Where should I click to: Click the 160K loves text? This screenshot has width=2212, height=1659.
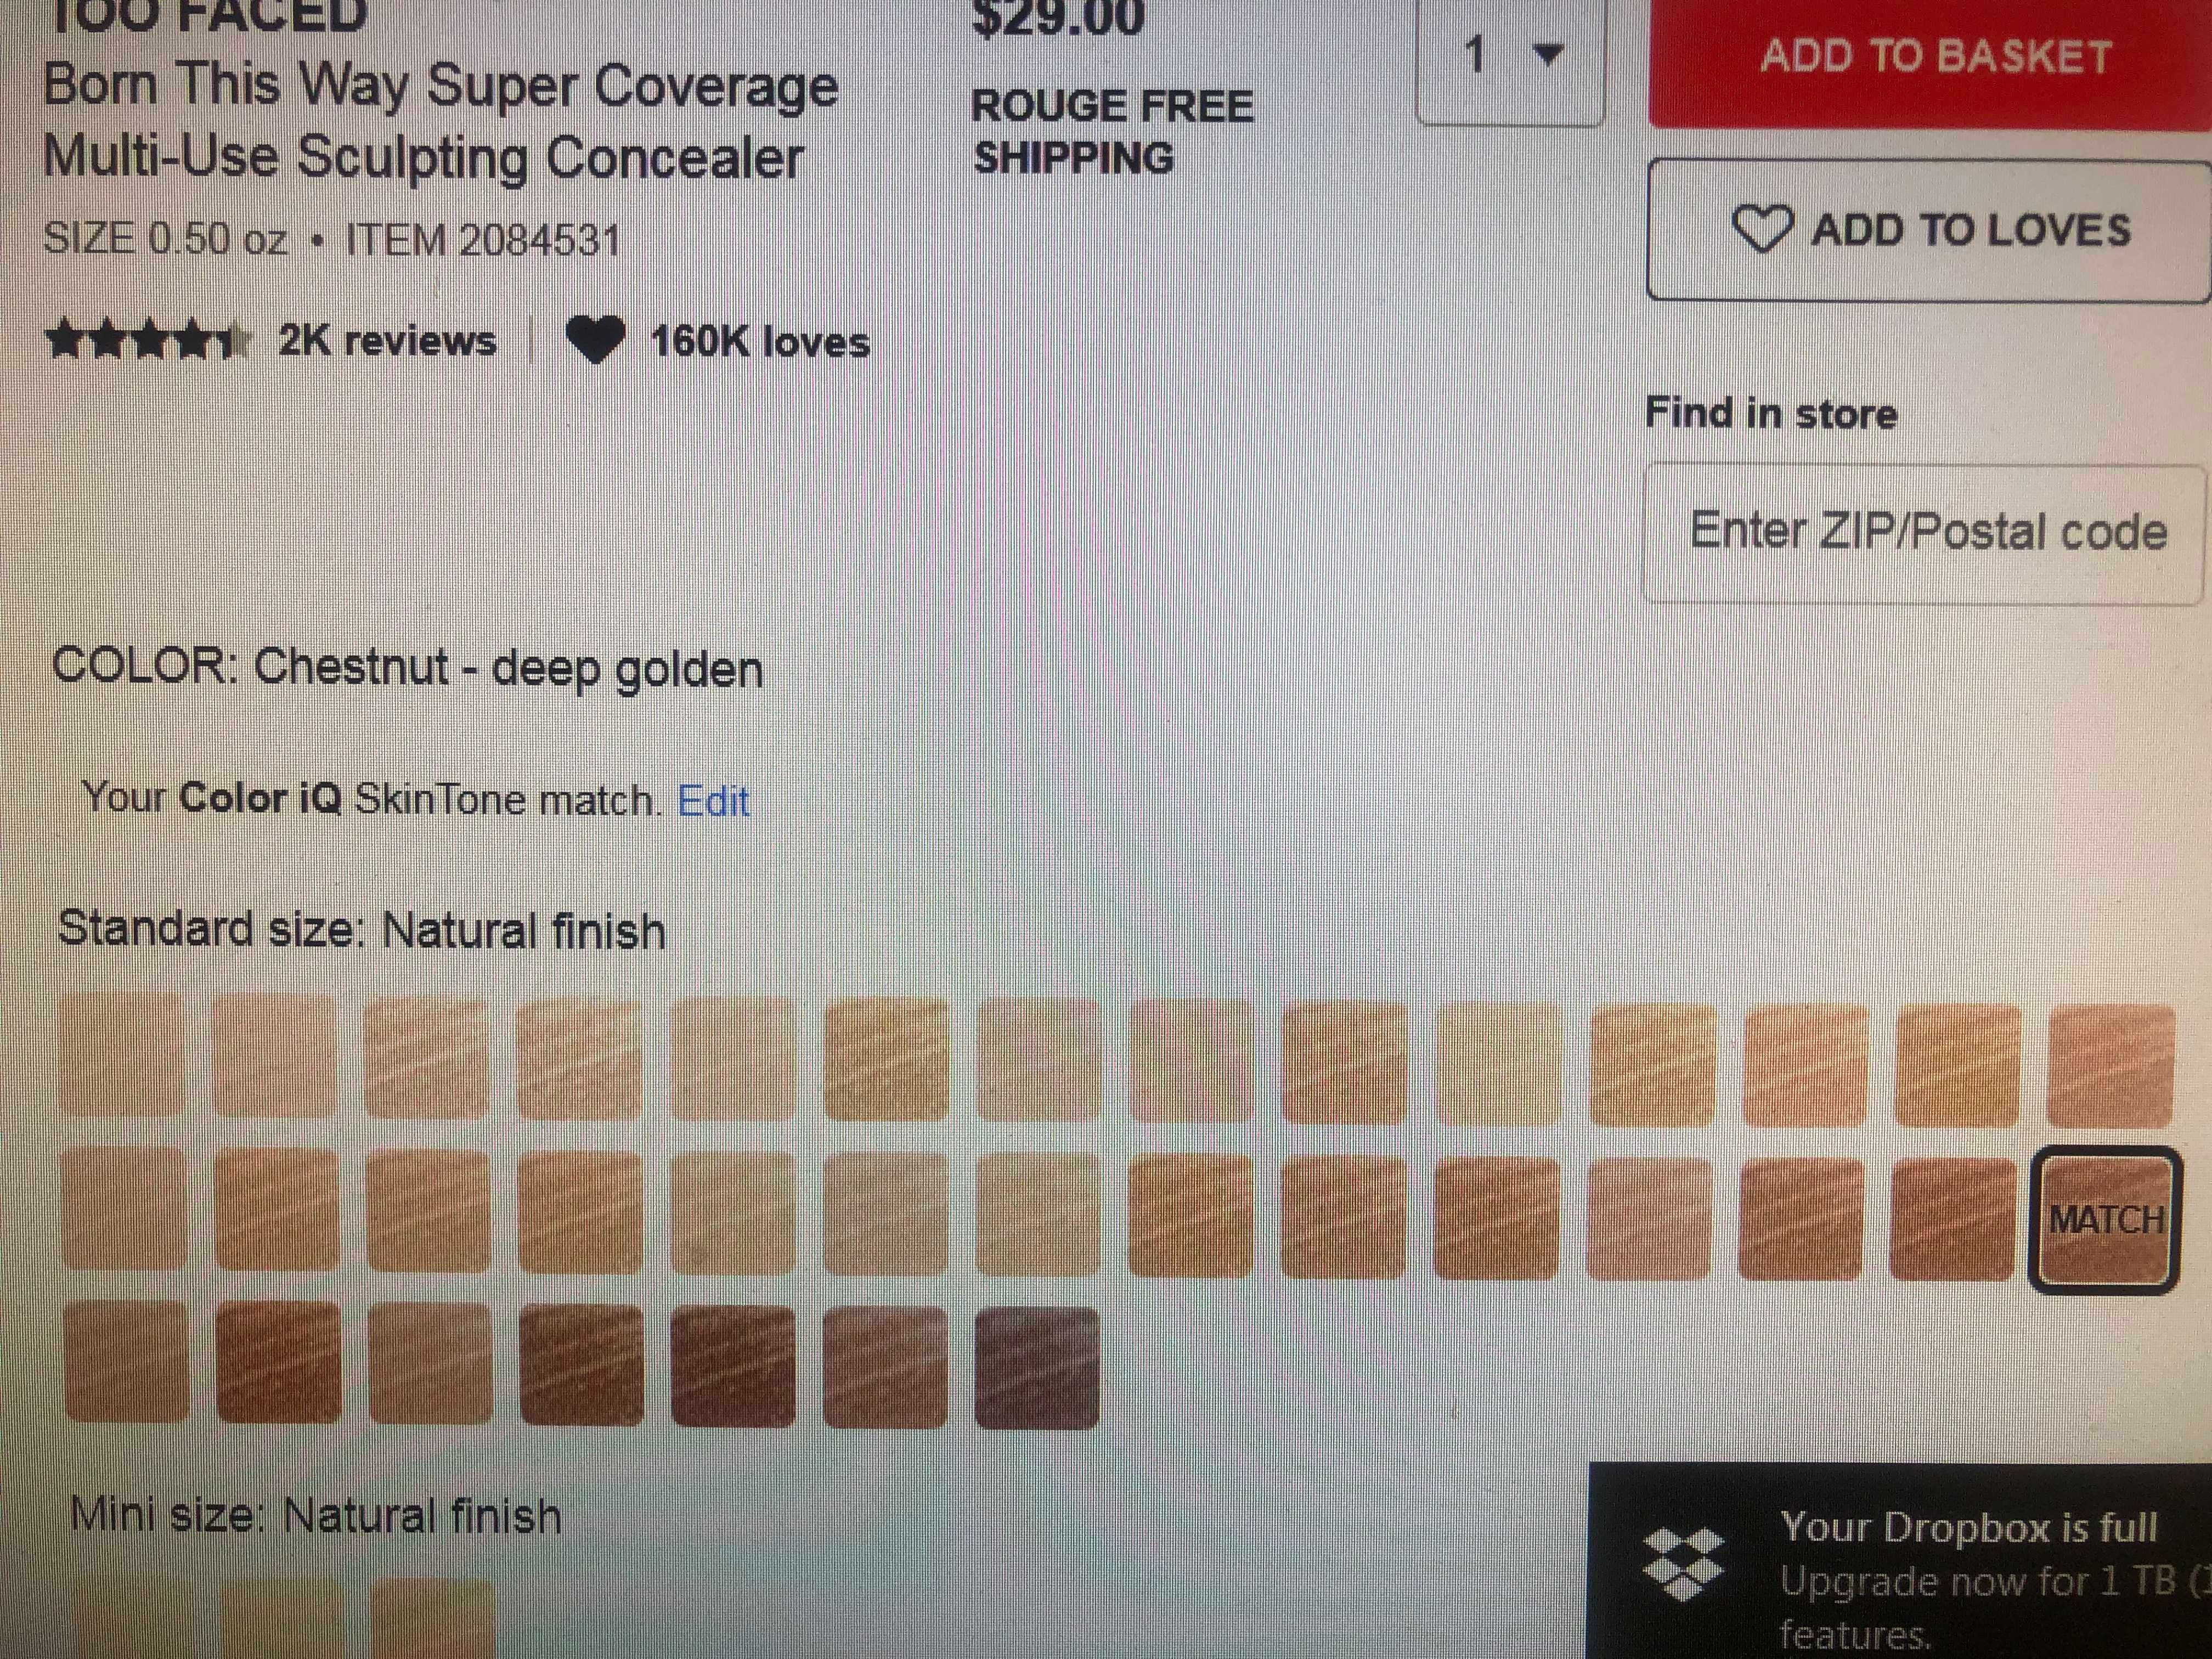760,342
